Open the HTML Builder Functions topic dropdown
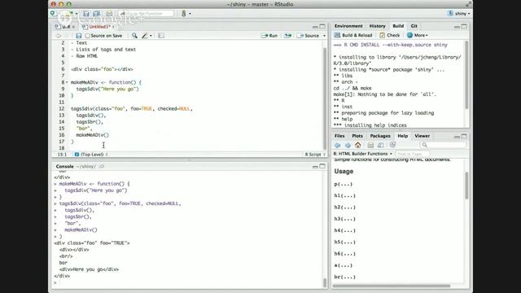521x293 pixels. click(363, 154)
